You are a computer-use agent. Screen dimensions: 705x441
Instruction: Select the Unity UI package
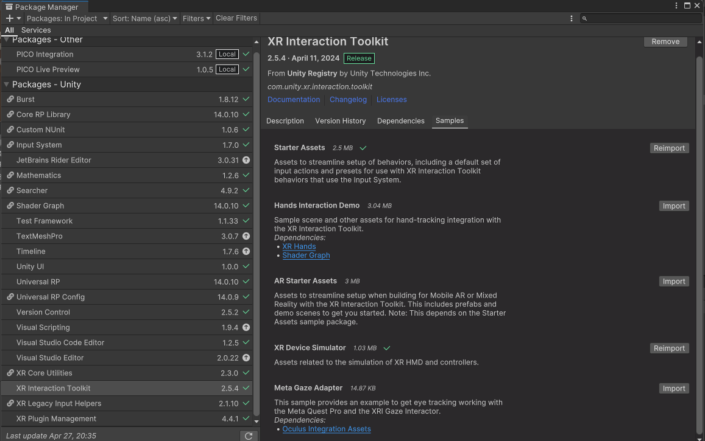click(x=127, y=266)
